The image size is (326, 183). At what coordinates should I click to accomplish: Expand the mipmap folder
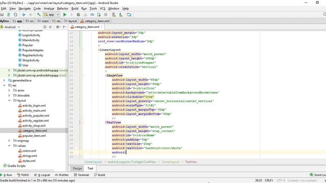(9, 141)
